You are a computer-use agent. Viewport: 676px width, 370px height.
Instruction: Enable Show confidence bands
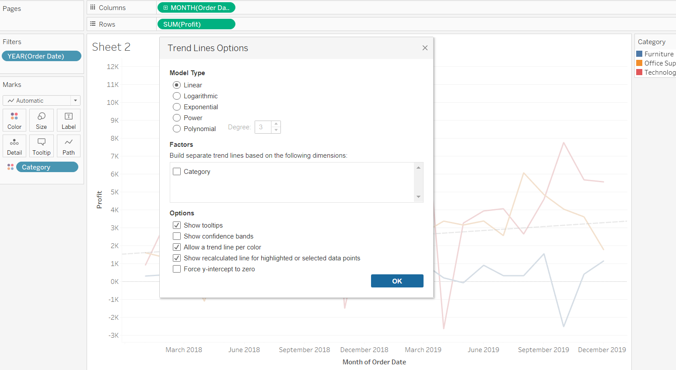point(177,236)
